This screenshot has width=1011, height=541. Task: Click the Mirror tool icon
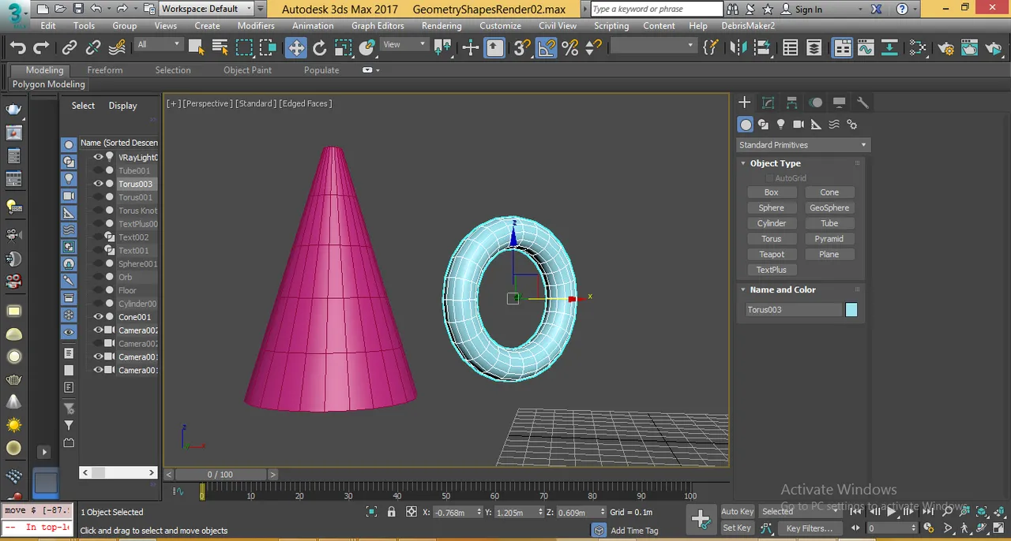[x=739, y=48]
